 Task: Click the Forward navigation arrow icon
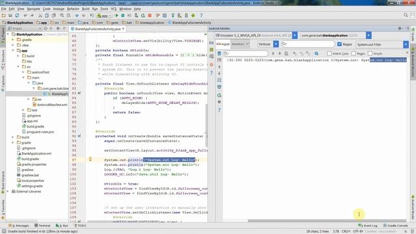coord(83,16)
